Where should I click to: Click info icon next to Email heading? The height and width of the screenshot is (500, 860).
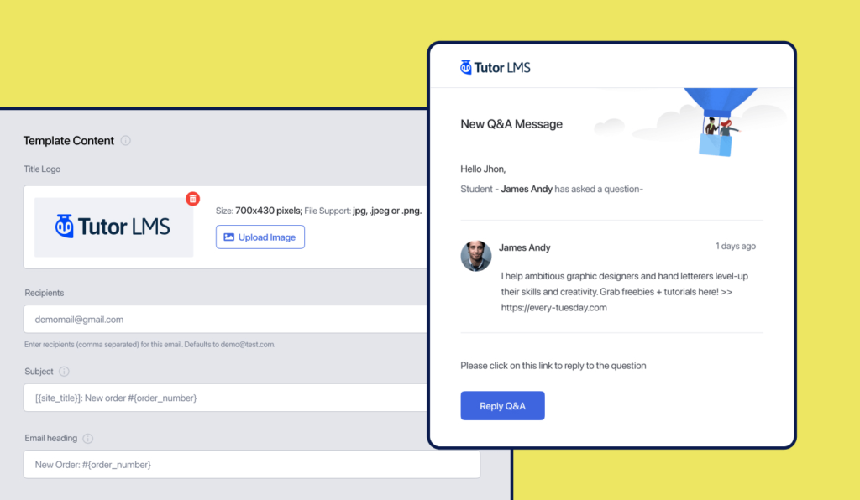pyautogui.click(x=88, y=439)
